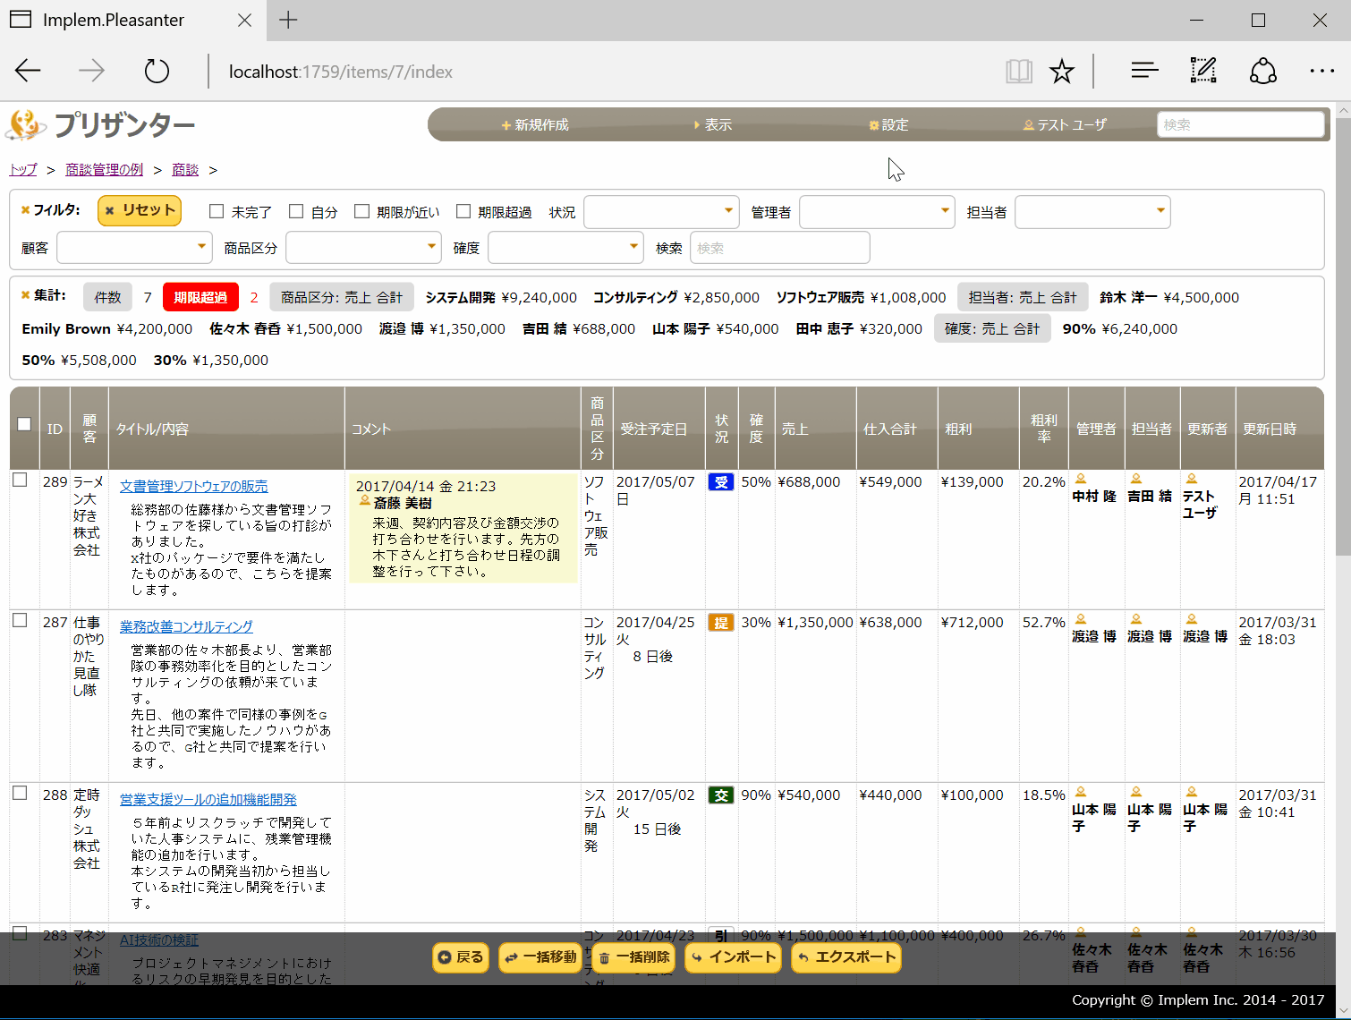The image size is (1351, 1020).
Task: Open the 担当者 filter dropdown
Action: tap(1092, 212)
